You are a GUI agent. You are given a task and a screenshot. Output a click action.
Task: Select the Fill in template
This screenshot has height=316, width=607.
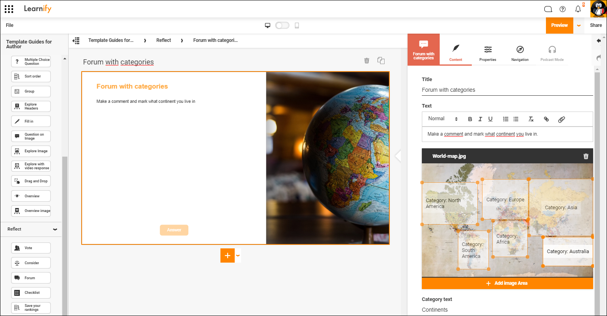coord(31,121)
